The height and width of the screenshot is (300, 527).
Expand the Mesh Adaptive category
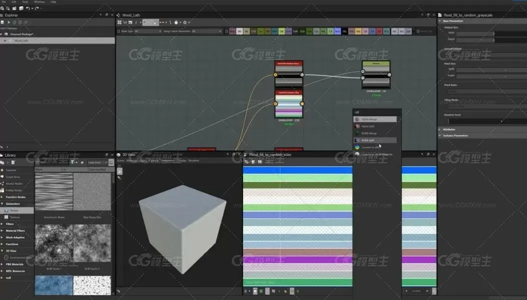[1, 237]
